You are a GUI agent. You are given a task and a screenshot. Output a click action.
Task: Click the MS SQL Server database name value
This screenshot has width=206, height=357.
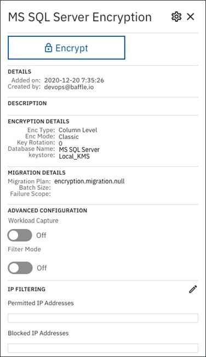[79, 149]
